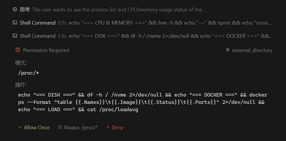Click the orange Permission Required question icon
The image size is (286, 141).
coord(18,49)
